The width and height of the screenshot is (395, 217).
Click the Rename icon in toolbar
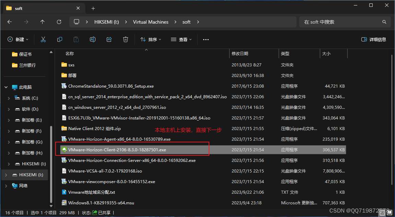[92, 39]
